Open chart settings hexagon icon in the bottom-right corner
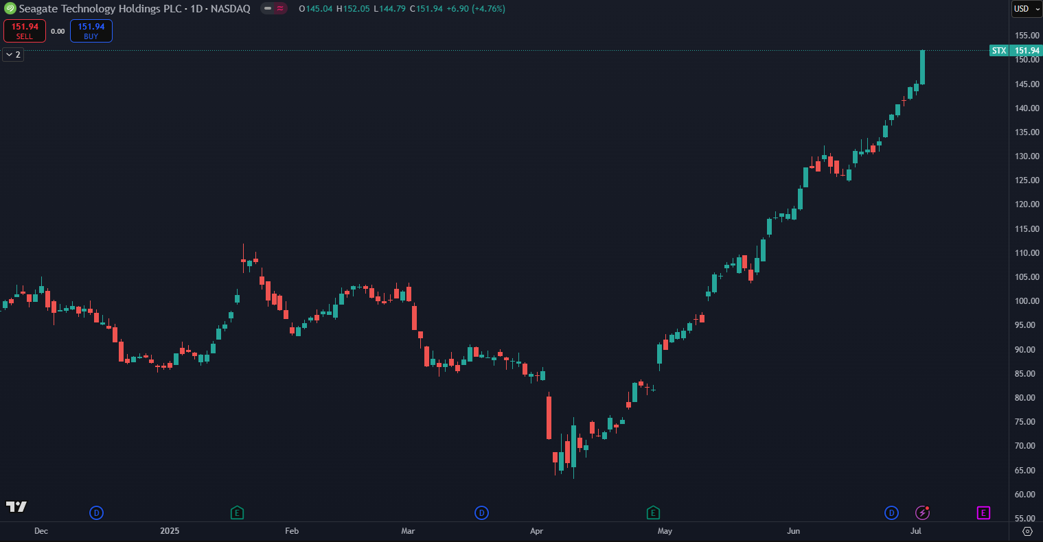 1027,531
